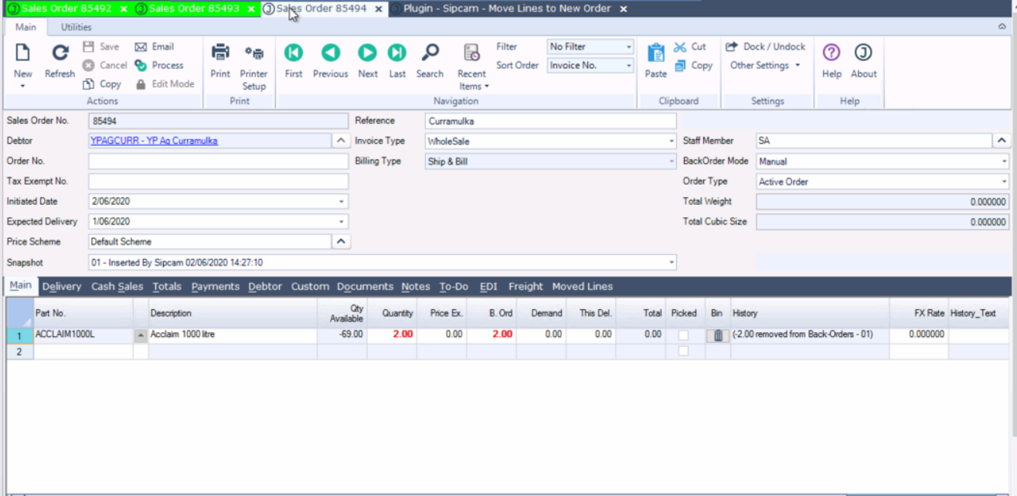Expand the Sort Order combo box
The height and width of the screenshot is (496, 1017).
[x=628, y=66]
